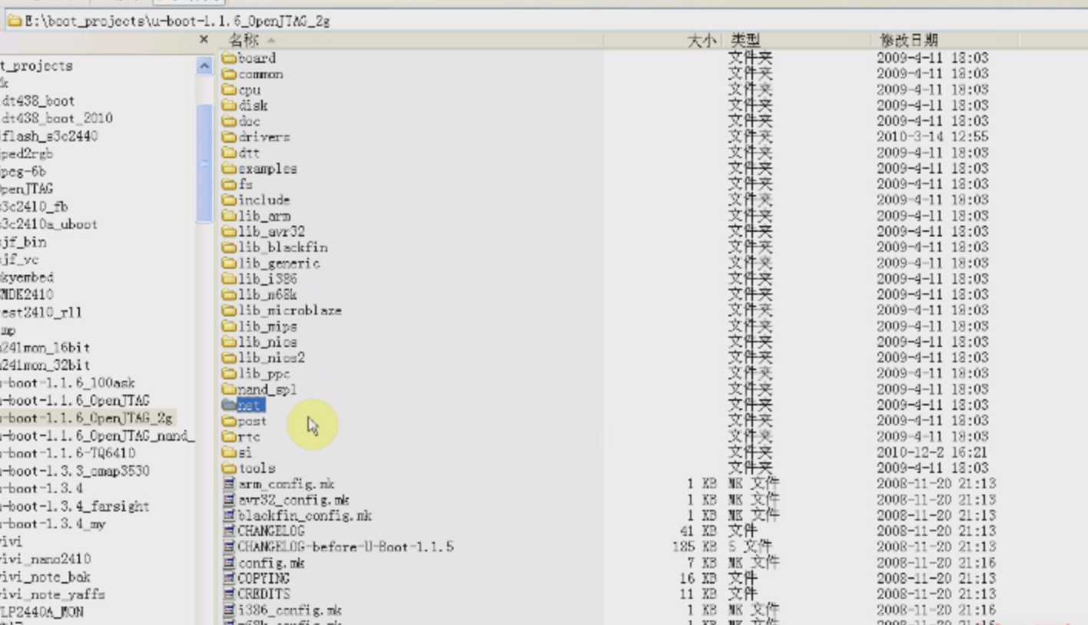Select the lib_ppc folder name
The height and width of the screenshot is (625, 1088).
(264, 373)
